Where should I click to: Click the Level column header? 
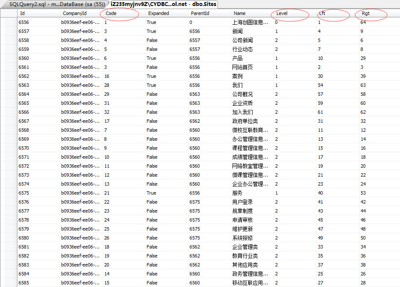[295, 13]
